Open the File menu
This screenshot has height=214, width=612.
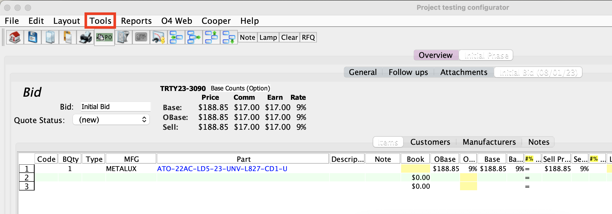[12, 21]
